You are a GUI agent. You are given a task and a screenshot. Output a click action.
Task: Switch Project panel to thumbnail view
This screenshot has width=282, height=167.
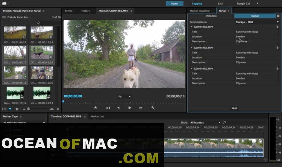point(10,109)
